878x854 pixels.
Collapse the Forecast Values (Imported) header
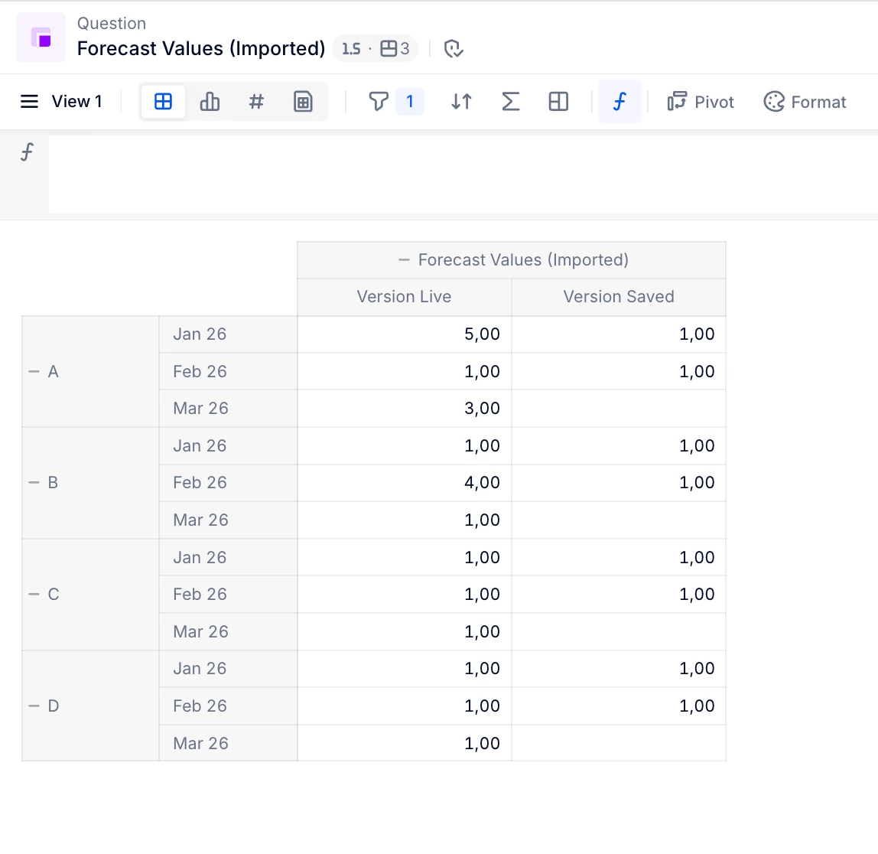point(404,260)
